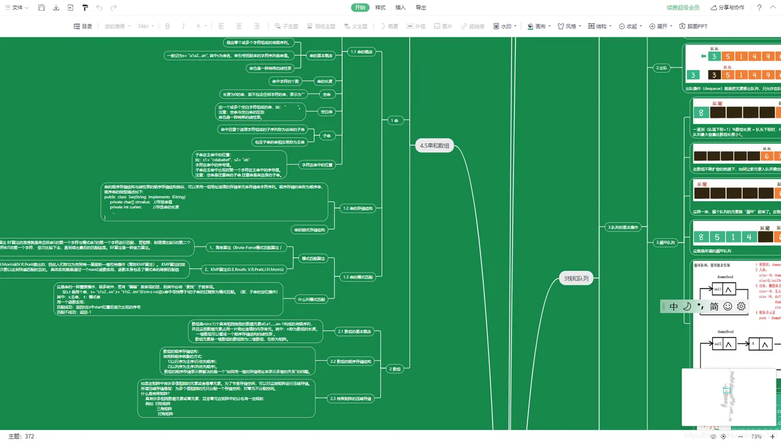The height and width of the screenshot is (443, 781).
Task: Open the 结构 structure dropdown
Action: tap(600, 26)
